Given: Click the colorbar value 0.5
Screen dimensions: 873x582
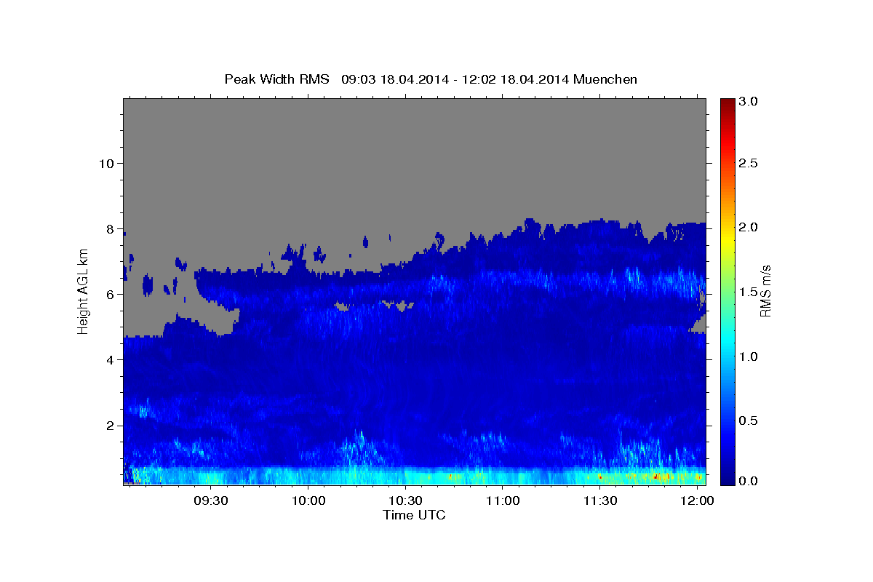Looking at the screenshot, I should (749, 420).
